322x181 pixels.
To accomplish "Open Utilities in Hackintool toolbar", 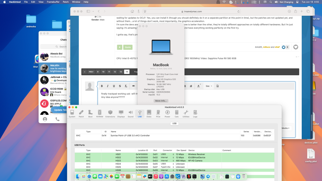I will tap(186, 114).
